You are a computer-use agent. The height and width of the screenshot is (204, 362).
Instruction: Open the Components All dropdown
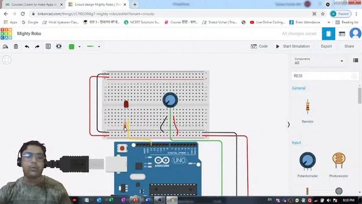318,61
